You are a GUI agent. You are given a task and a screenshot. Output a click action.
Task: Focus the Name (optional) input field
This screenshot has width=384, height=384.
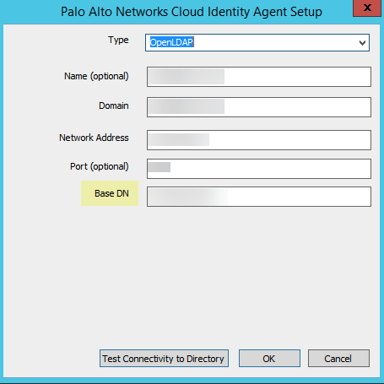click(259, 77)
